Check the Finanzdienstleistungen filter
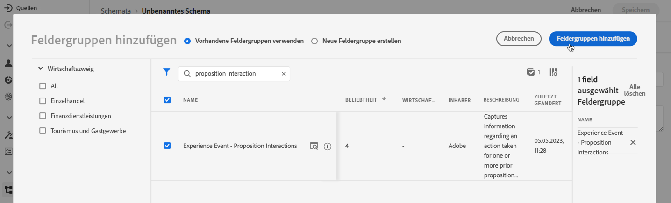Viewport: 671px width, 203px height. click(x=43, y=116)
